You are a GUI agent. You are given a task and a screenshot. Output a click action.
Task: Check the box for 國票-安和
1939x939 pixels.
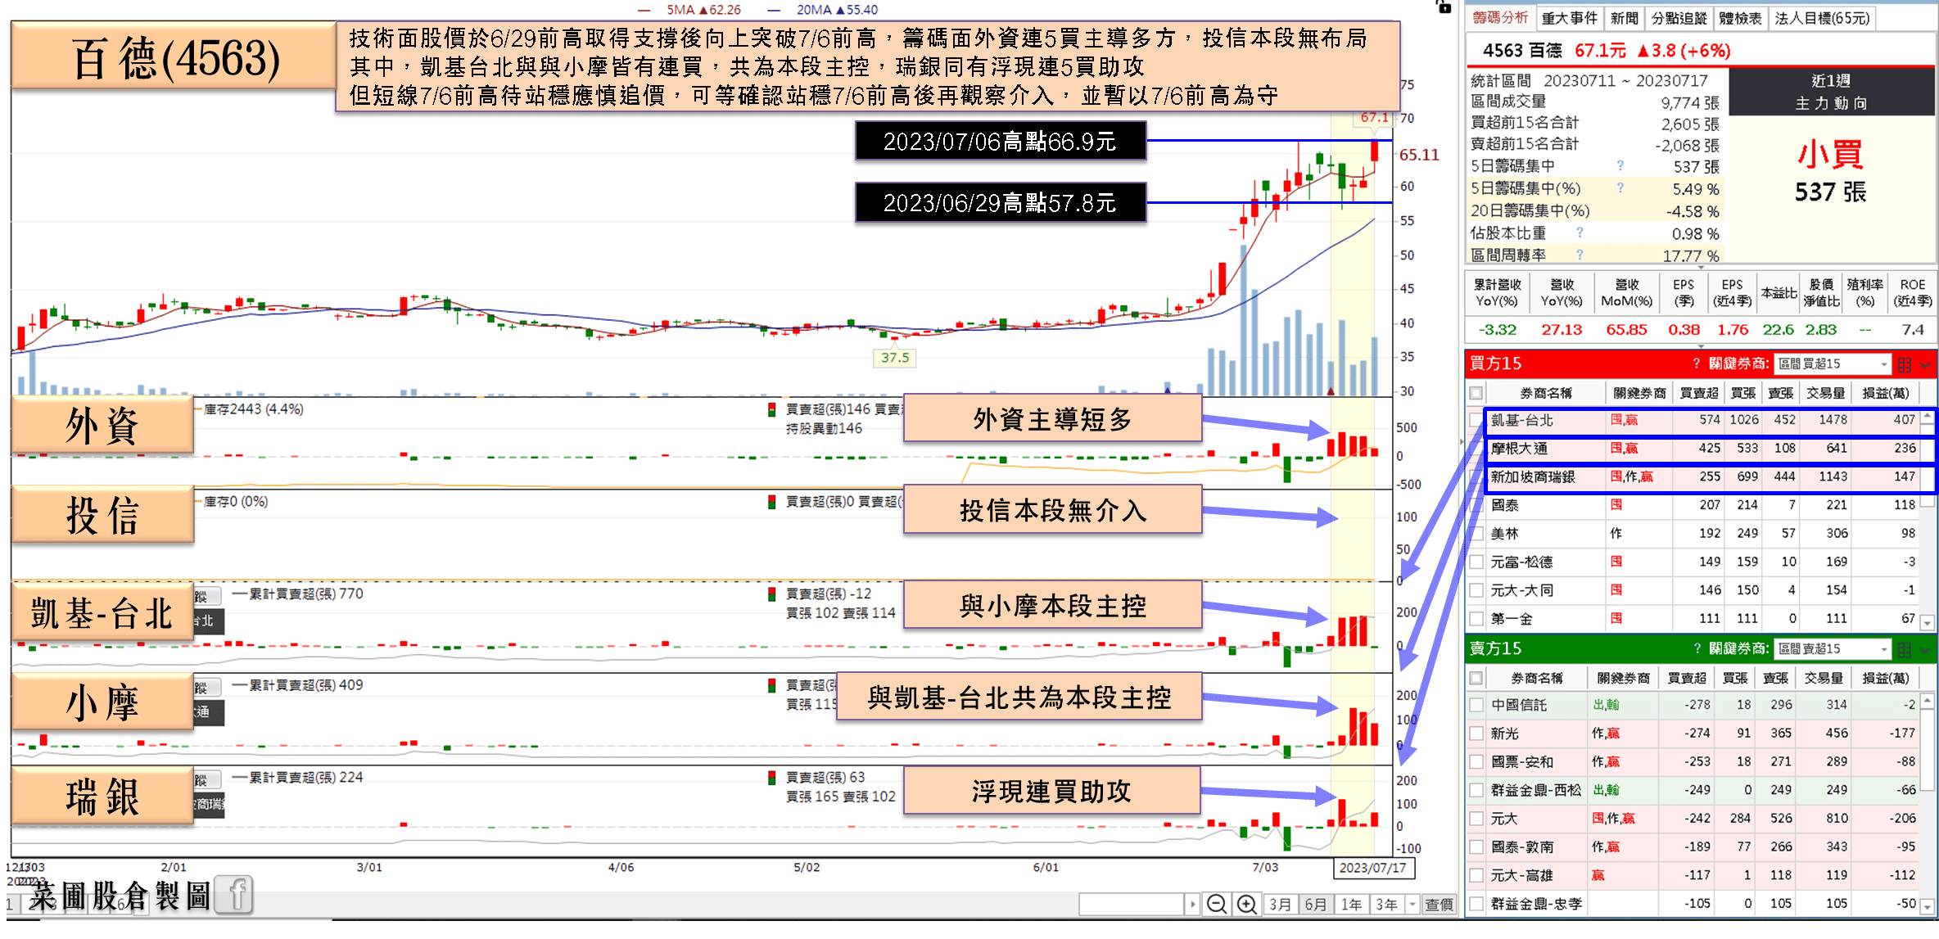point(1476,761)
